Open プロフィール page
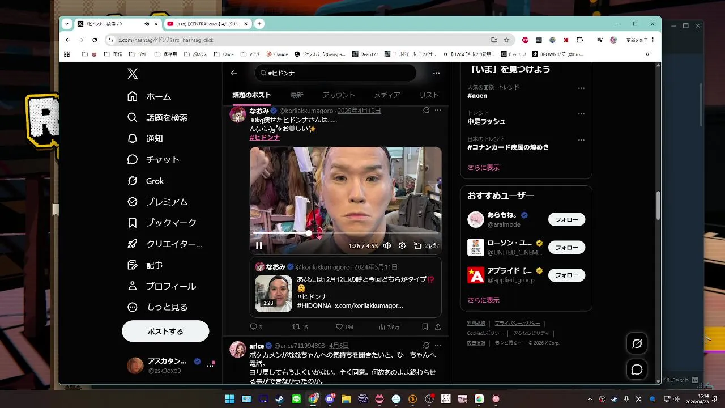The image size is (725, 408). coord(161,286)
